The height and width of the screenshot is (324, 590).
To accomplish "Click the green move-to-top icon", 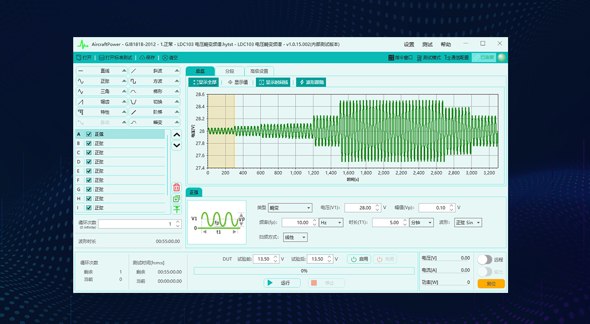I will (x=176, y=209).
